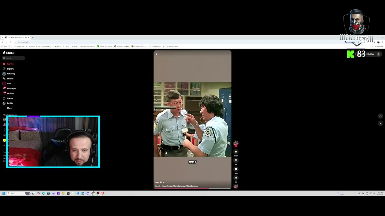Open TikTok LIVE section

click(x=7, y=83)
